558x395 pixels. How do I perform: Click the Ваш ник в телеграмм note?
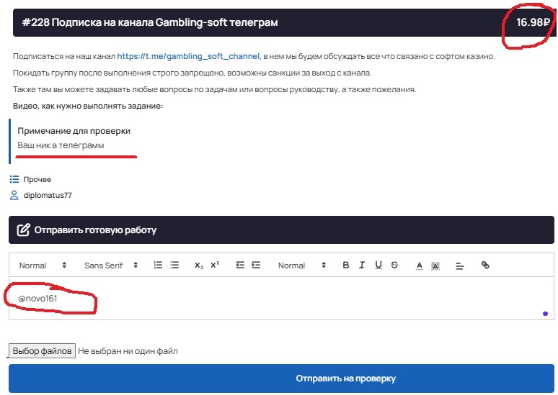pyautogui.click(x=61, y=145)
